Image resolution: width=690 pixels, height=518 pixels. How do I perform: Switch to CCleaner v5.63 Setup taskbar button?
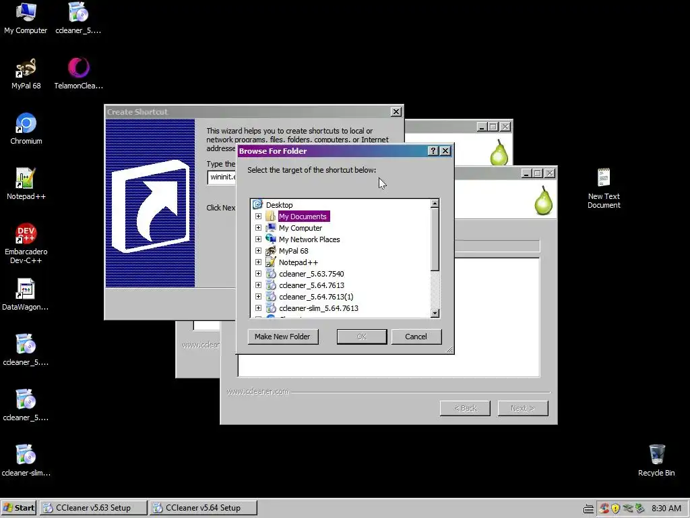point(93,508)
